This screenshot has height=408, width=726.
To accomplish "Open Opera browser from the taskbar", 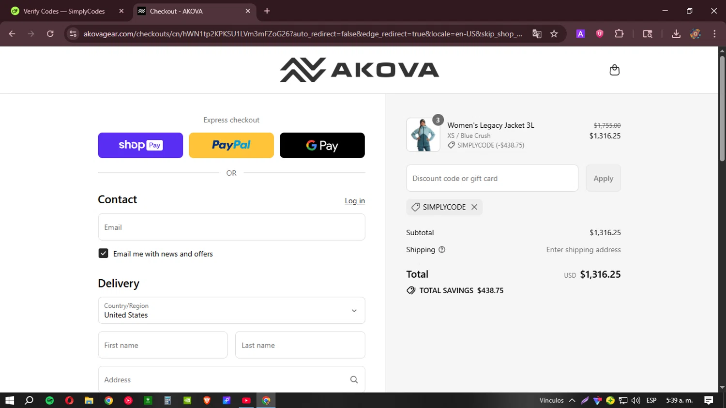I will coord(69,400).
